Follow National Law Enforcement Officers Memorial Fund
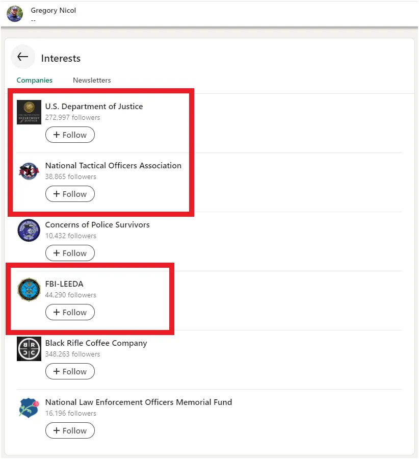 pyautogui.click(x=70, y=431)
